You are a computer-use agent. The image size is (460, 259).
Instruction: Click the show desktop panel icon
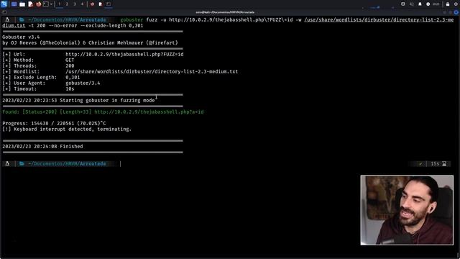(14, 4)
